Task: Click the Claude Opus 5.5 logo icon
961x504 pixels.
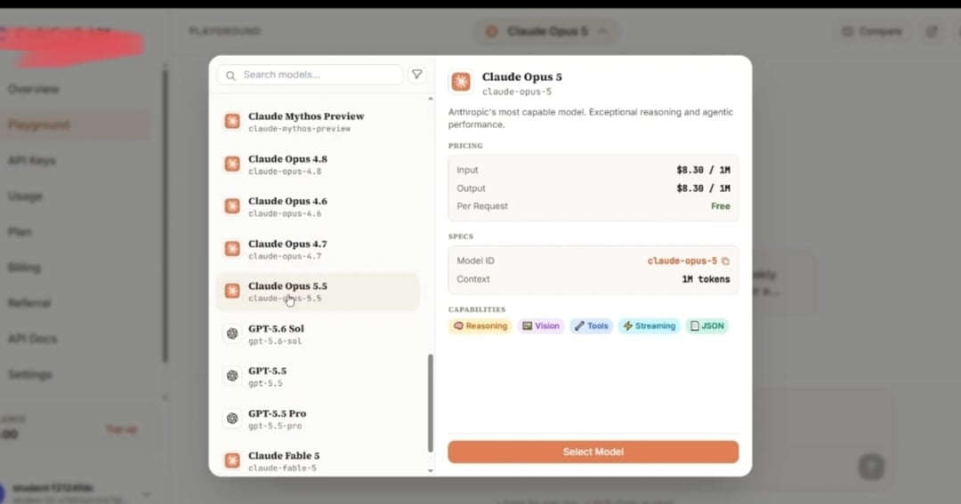Action: 232,291
